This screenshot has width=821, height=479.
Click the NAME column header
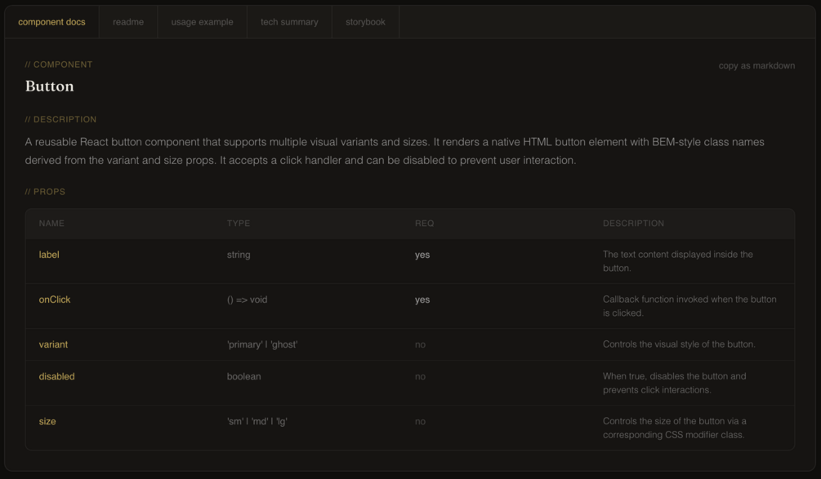pyautogui.click(x=51, y=224)
